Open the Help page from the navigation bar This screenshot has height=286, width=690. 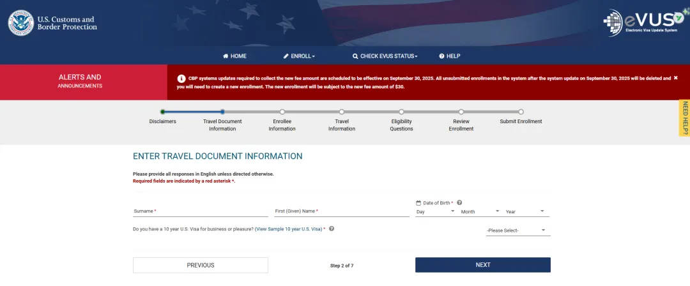coord(450,56)
